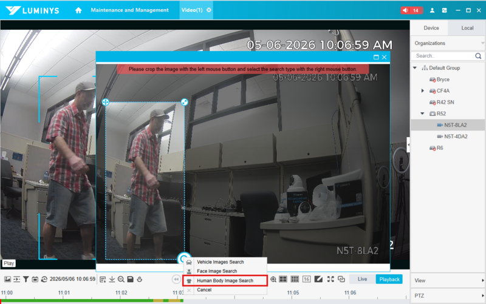Maximize the image crop popup window
The image size is (486, 304).
(x=376, y=57)
